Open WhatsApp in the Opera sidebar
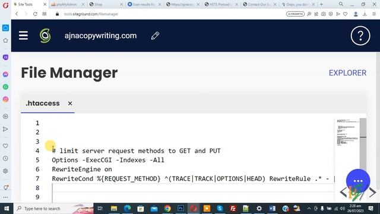This screenshot has height=214, width=380. pyautogui.click(x=5, y=87)
